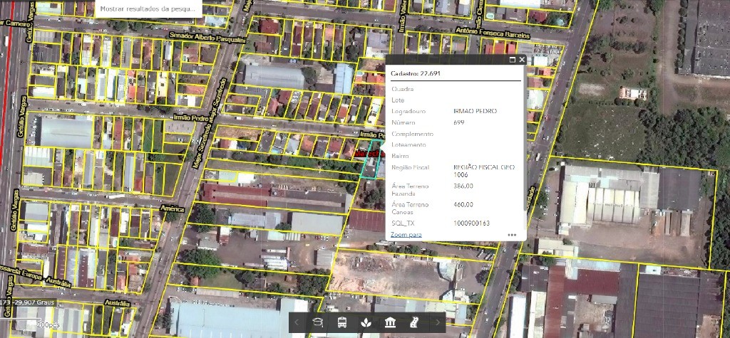This screenshot has width=730, height=338.
Task: Click the 'Senador Alberto Pasqualini' street label
Action: point(207,36)
